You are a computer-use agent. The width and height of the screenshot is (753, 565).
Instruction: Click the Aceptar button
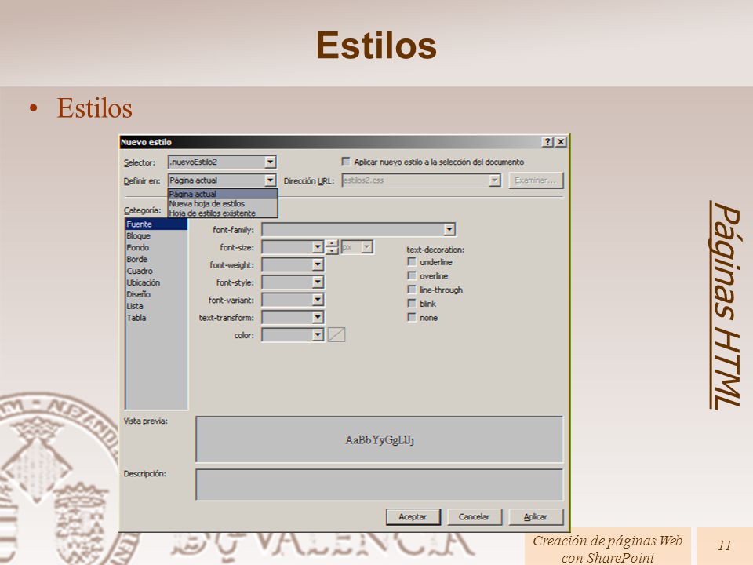[413, 517]
